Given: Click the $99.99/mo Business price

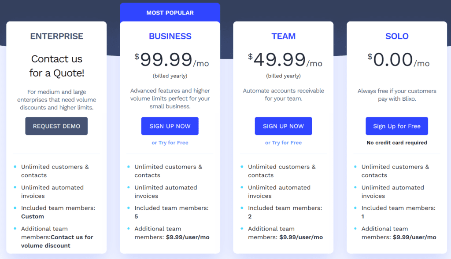Looking at the screenshot, I should [x=172, y=60].
